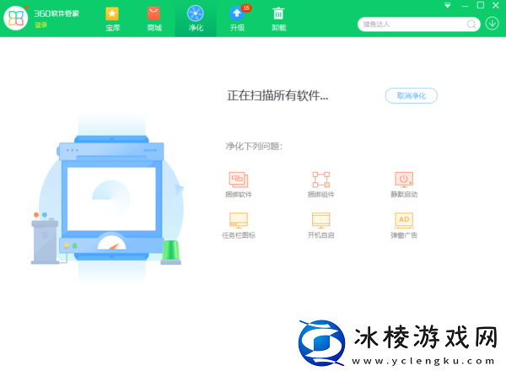Click the 捆绑组件 icon
This screenshot has height=371, width=506.
pyautogui.click(x=320, y=180)
